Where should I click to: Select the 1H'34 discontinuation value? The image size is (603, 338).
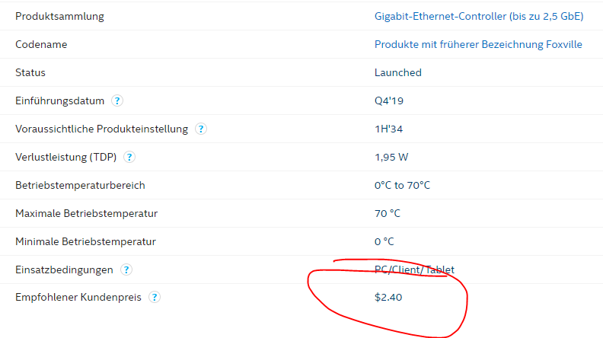[x=389, y=129]
